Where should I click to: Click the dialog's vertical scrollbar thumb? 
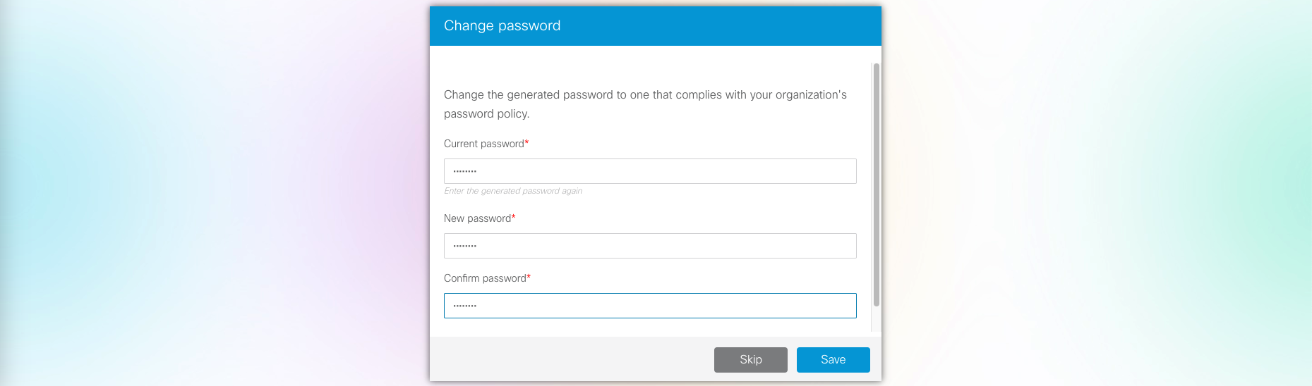click(877, 183)
